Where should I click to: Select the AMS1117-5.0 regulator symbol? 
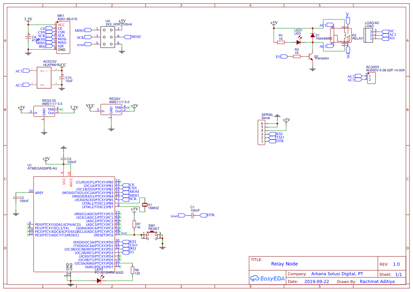pos(111,110)
